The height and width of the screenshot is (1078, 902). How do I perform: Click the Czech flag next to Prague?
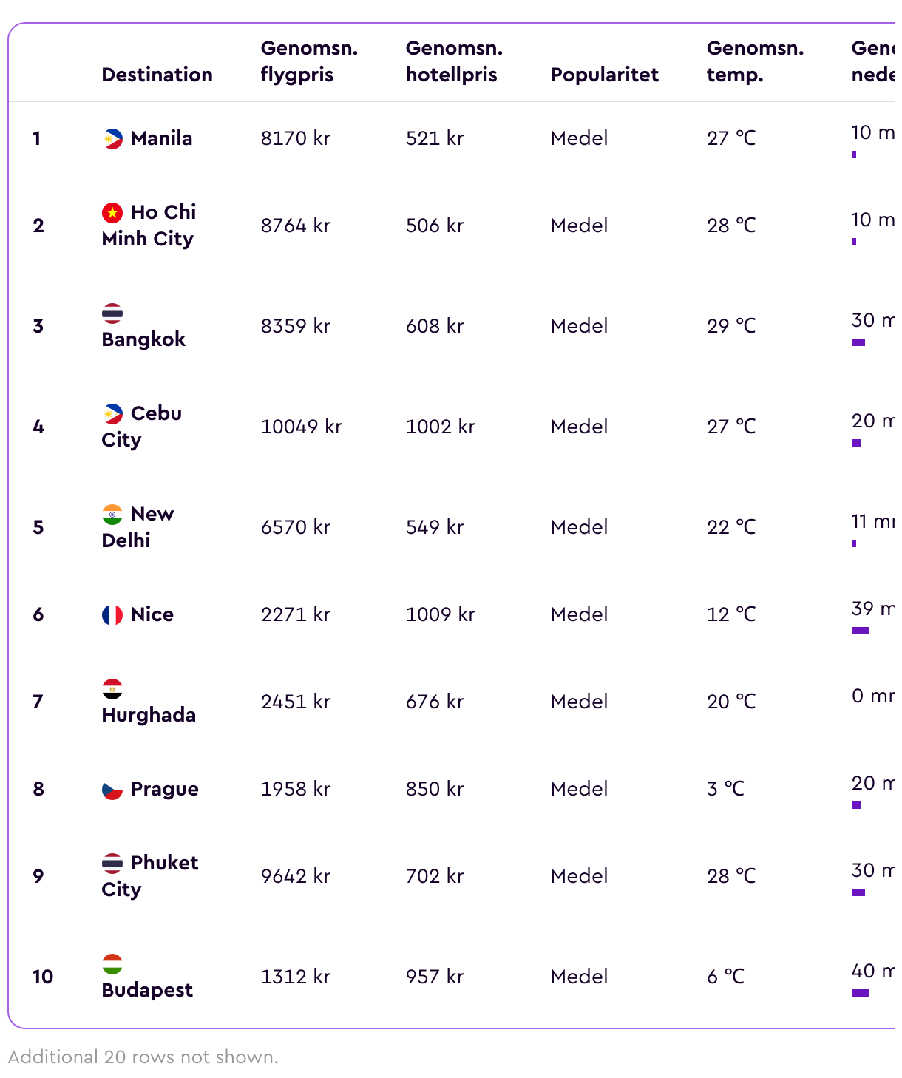coord(112,789)
